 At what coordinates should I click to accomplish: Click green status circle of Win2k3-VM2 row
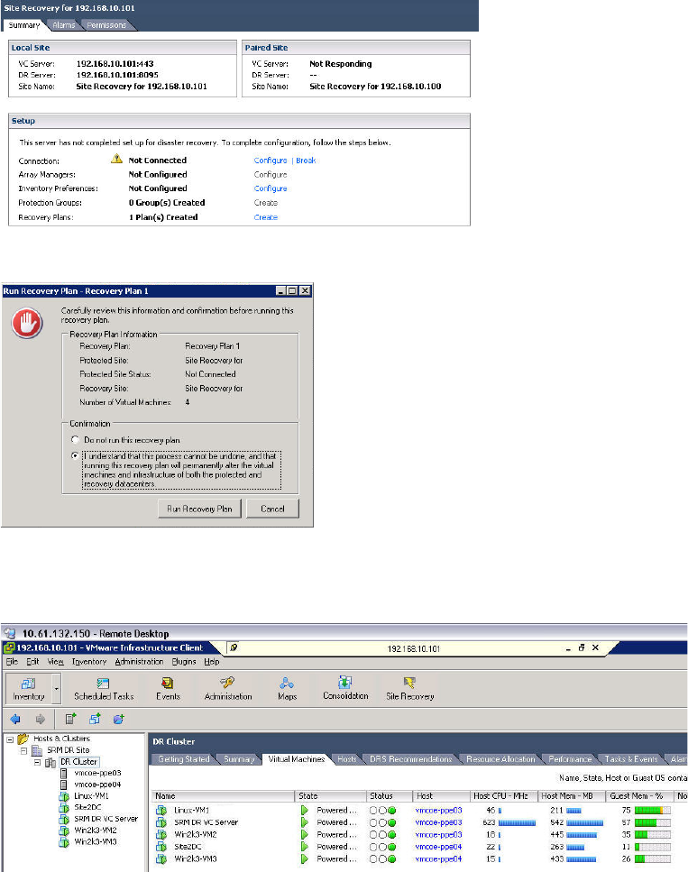point(392,835)
